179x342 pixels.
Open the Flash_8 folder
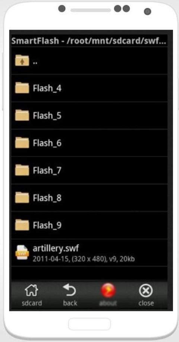pyautogui.click(x=89, y=198)
